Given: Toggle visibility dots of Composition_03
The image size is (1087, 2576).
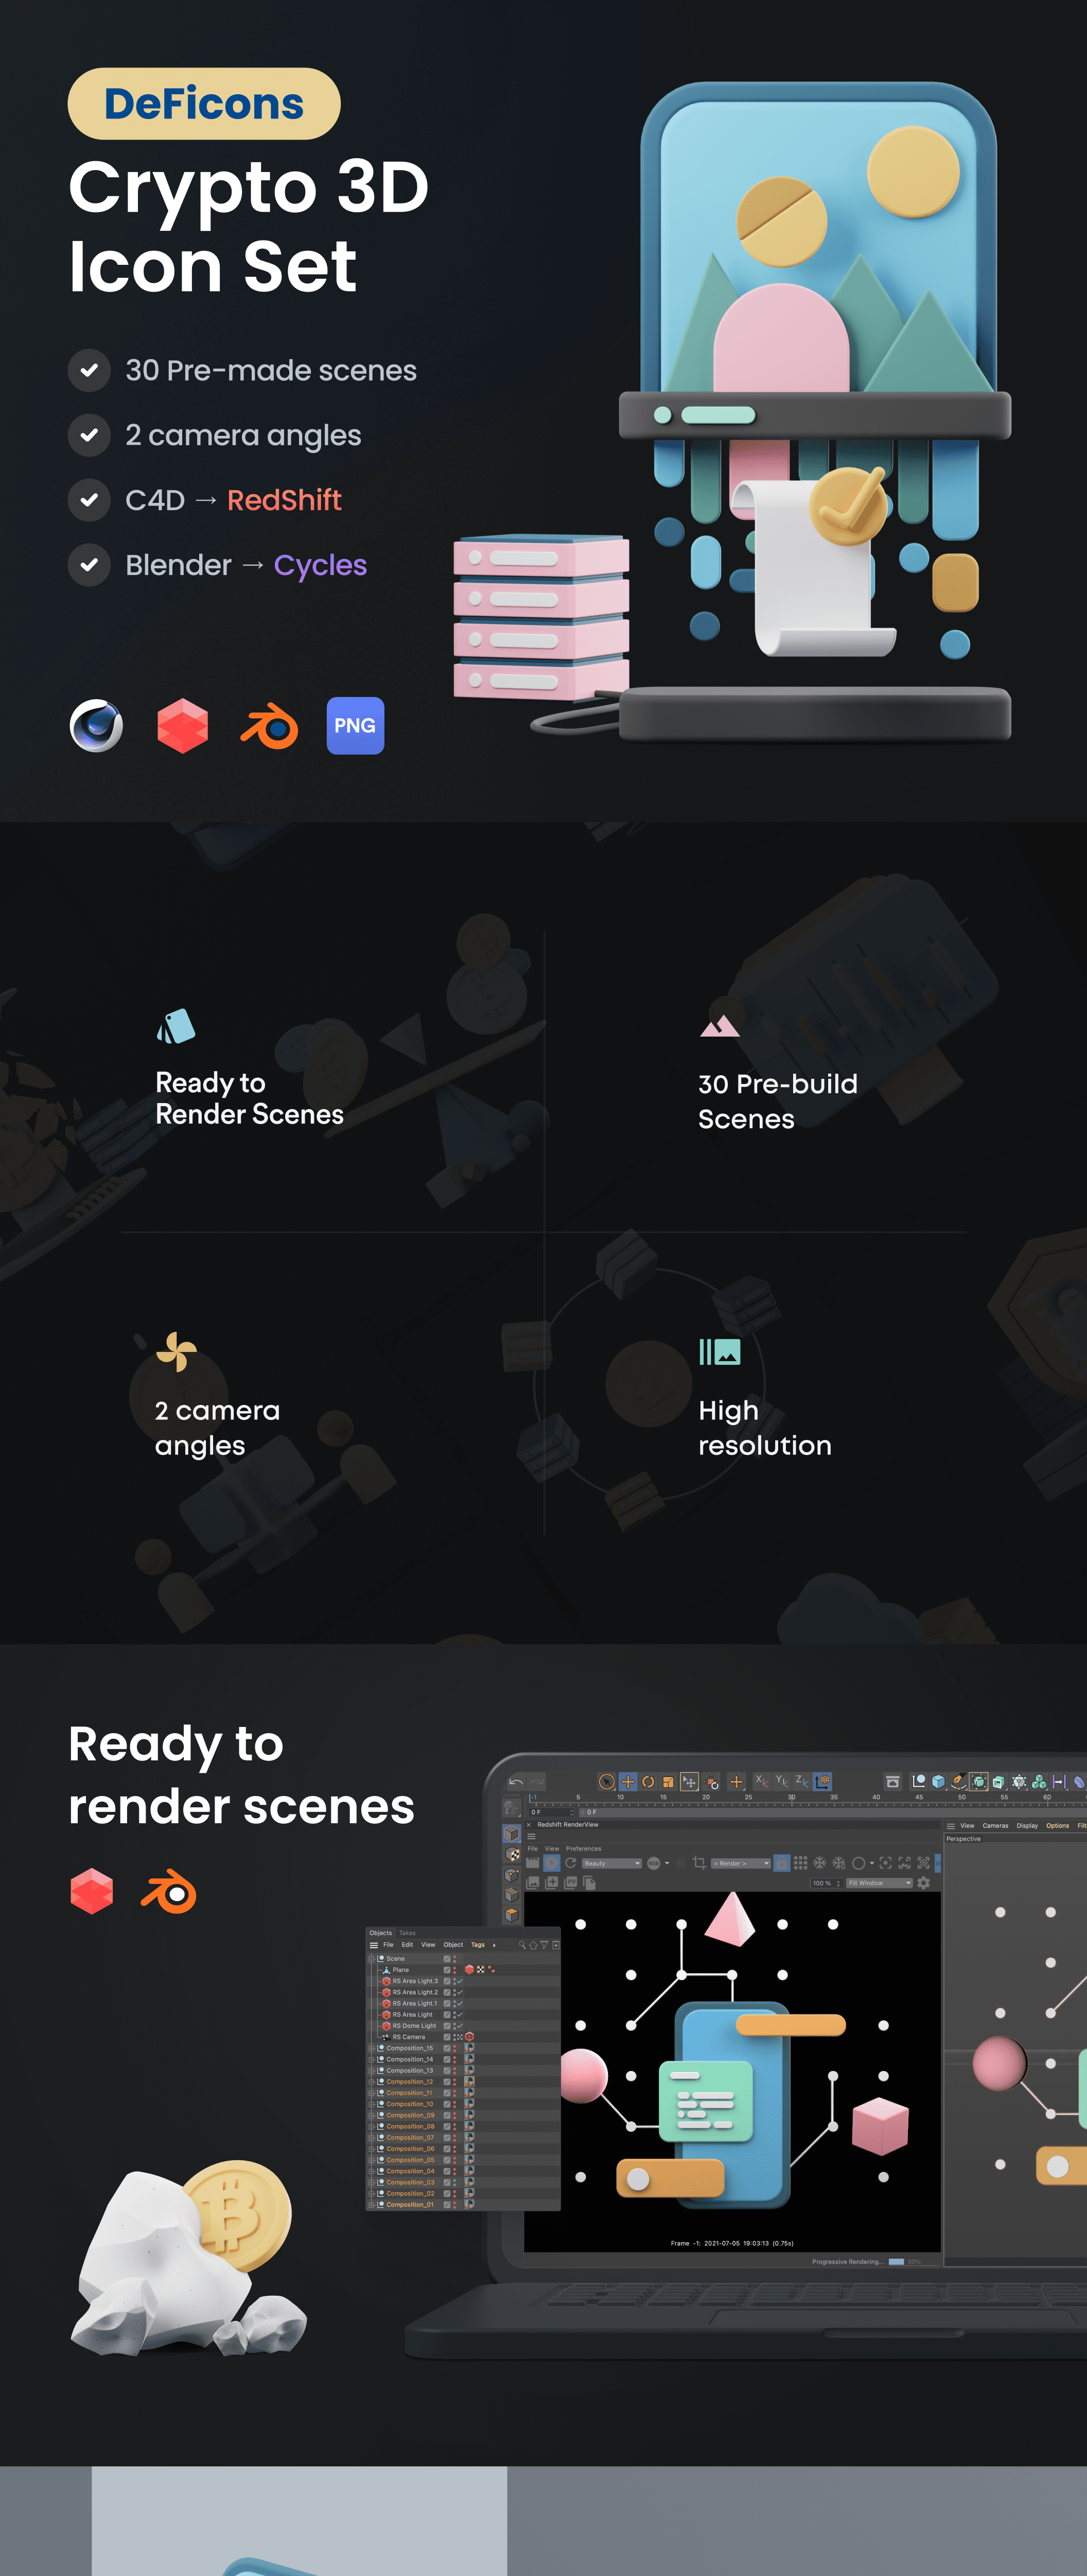Looking at the screenshot, I should [x=454, y=2182].
